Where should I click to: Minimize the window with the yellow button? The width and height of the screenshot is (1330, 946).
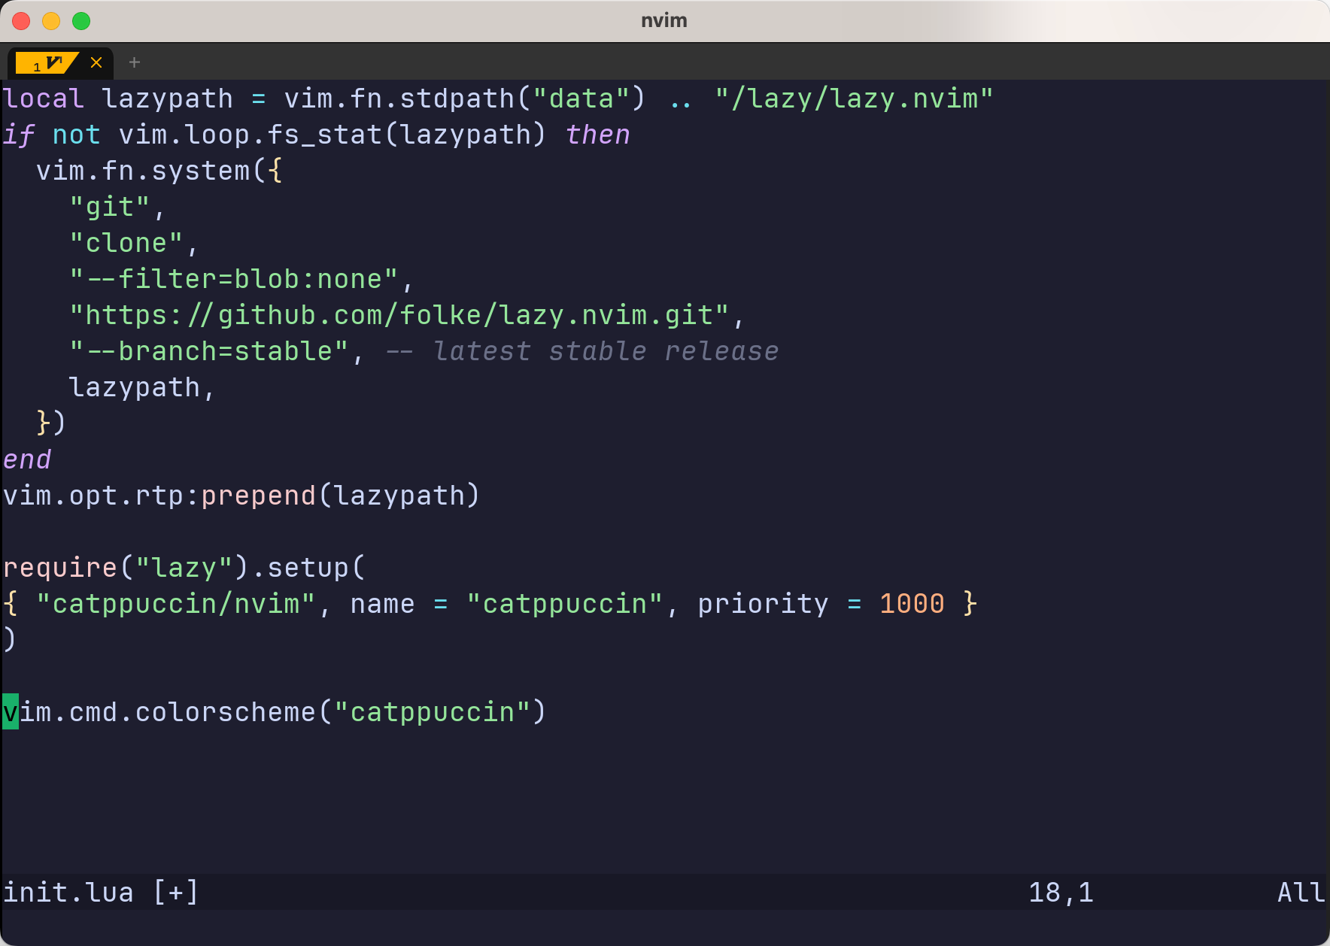tap(51, 21)
